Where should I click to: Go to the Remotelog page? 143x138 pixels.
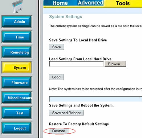coord(16,52)
